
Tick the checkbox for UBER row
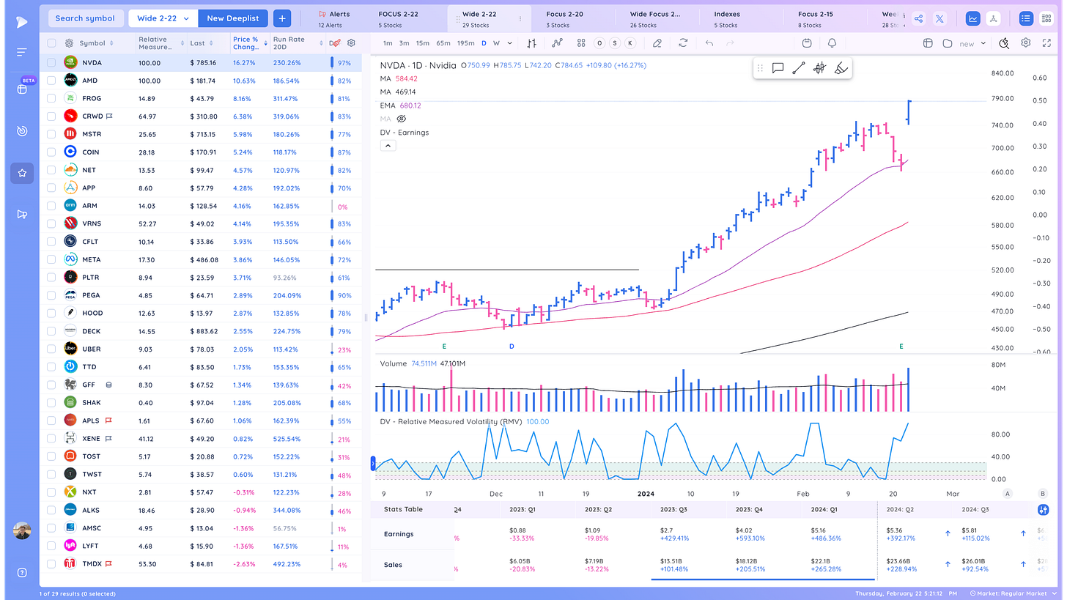click(51, 349)
